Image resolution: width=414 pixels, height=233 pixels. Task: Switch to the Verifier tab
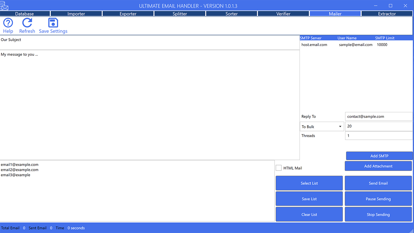(283, 14)
